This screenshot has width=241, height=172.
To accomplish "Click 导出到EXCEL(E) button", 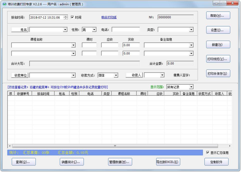I will point(168,162).
